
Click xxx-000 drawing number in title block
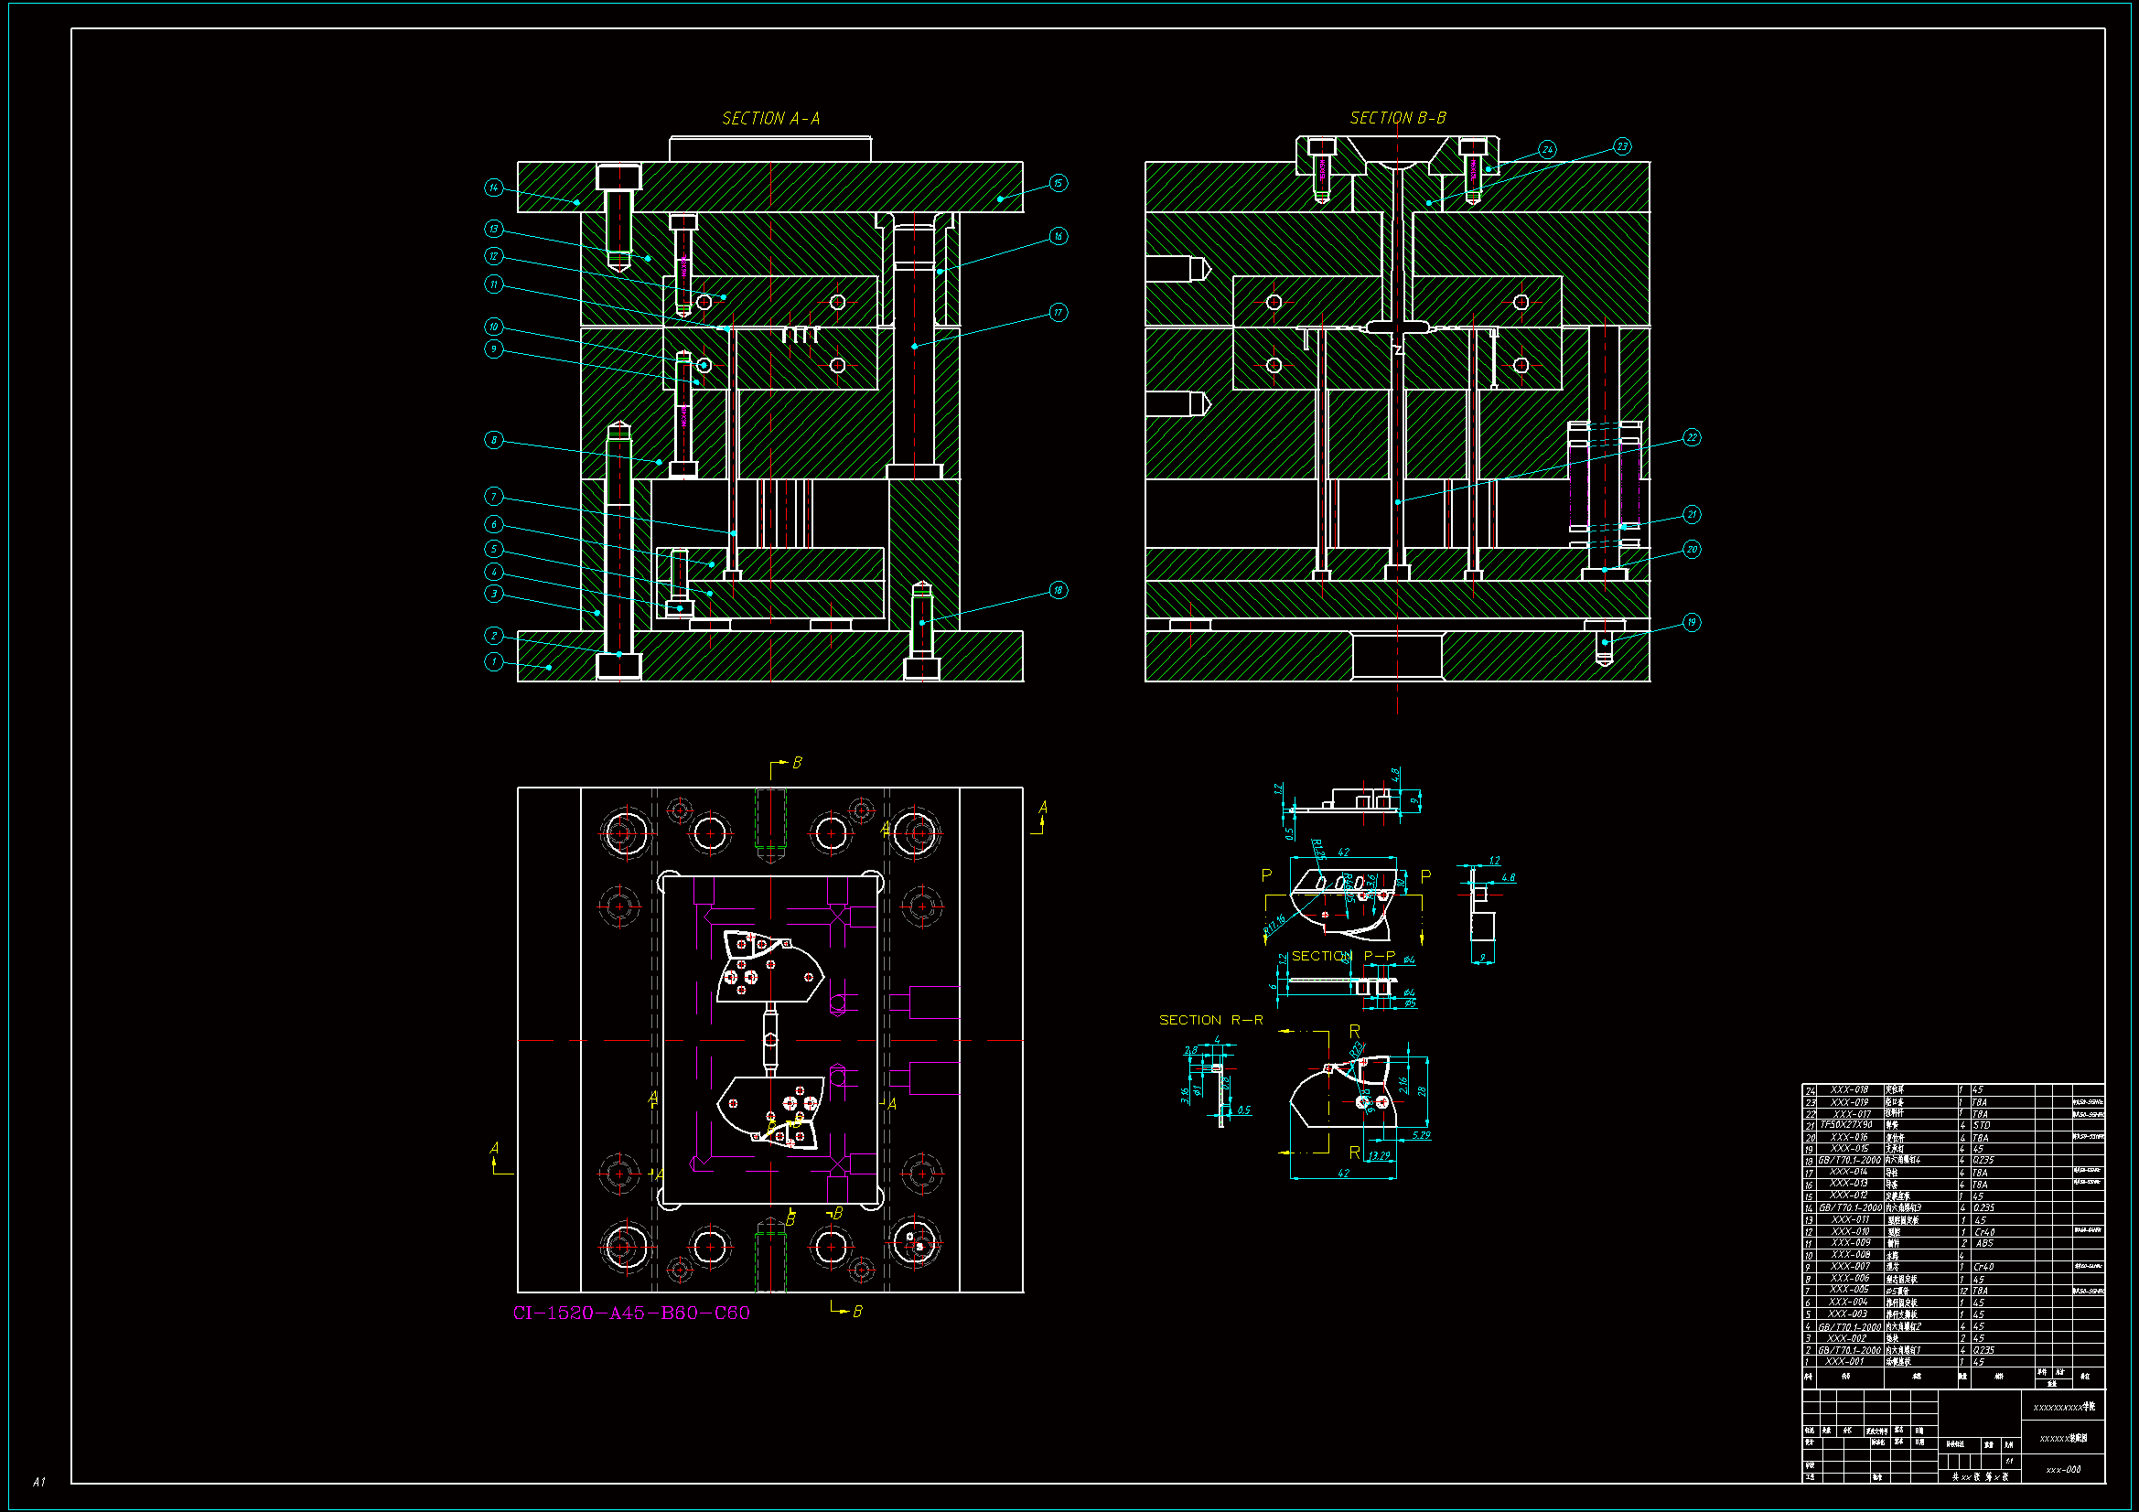2062,1470
